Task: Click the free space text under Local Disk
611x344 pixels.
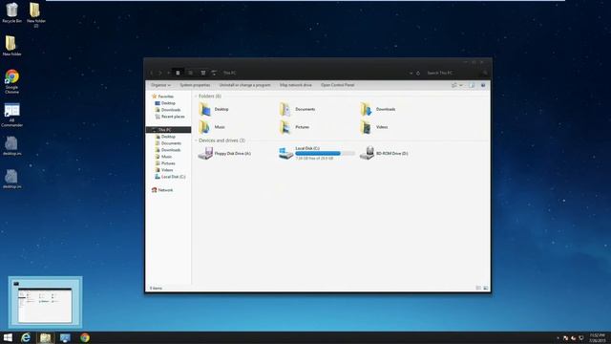Action: coord(314,159)
